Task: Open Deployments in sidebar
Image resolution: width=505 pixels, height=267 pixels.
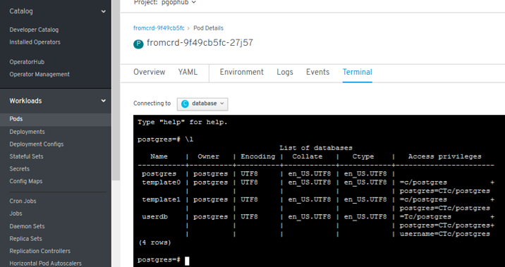Action: point(27,132)
